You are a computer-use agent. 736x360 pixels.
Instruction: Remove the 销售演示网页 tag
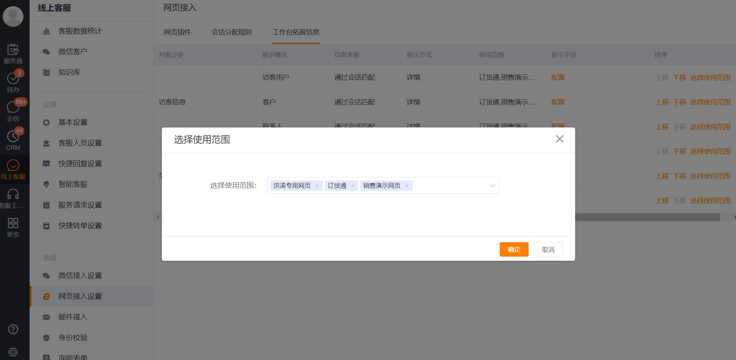click(x=407, y=186)
